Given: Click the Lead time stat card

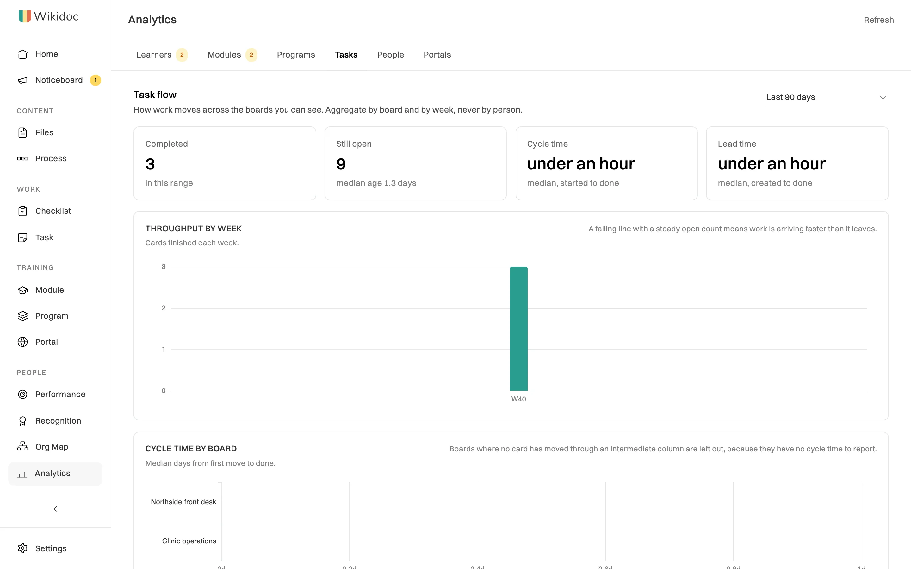Looking at the screenshot, I should click(797, 163).
